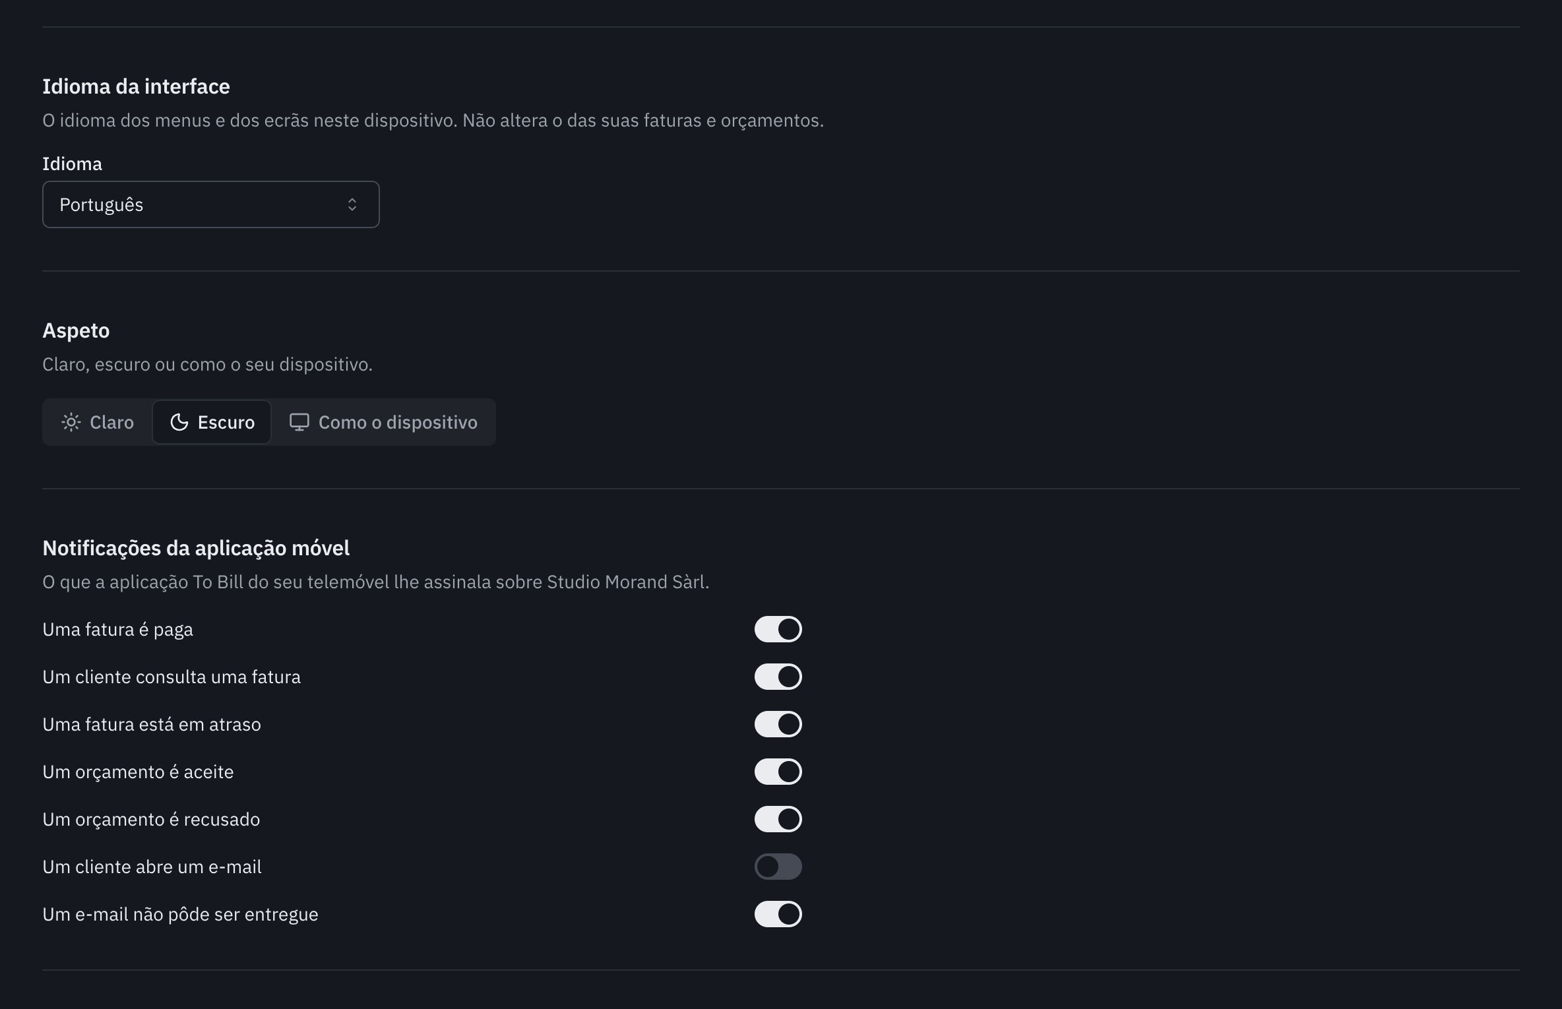Toggle 'Uma fatura está em atraso' switch
Image resolution: width=1562 pixels, height=1009 pixels.
pyautogui.click(x=778, y=724)
